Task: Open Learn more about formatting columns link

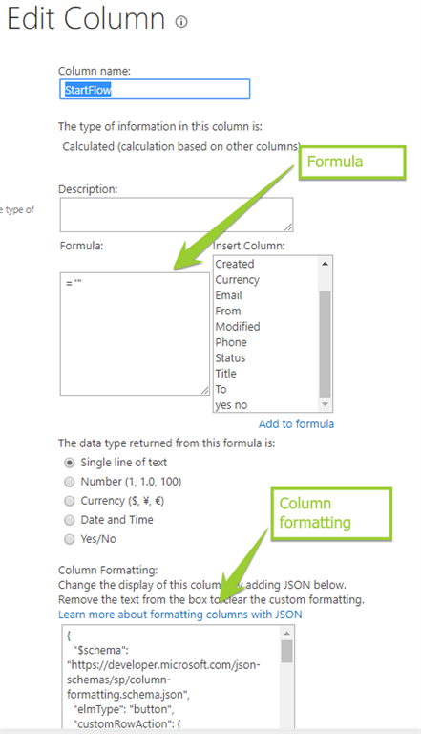Action: tap(180, 615)
